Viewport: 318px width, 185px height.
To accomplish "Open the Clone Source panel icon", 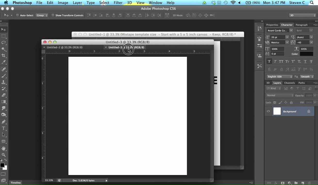I will point(260,55).
